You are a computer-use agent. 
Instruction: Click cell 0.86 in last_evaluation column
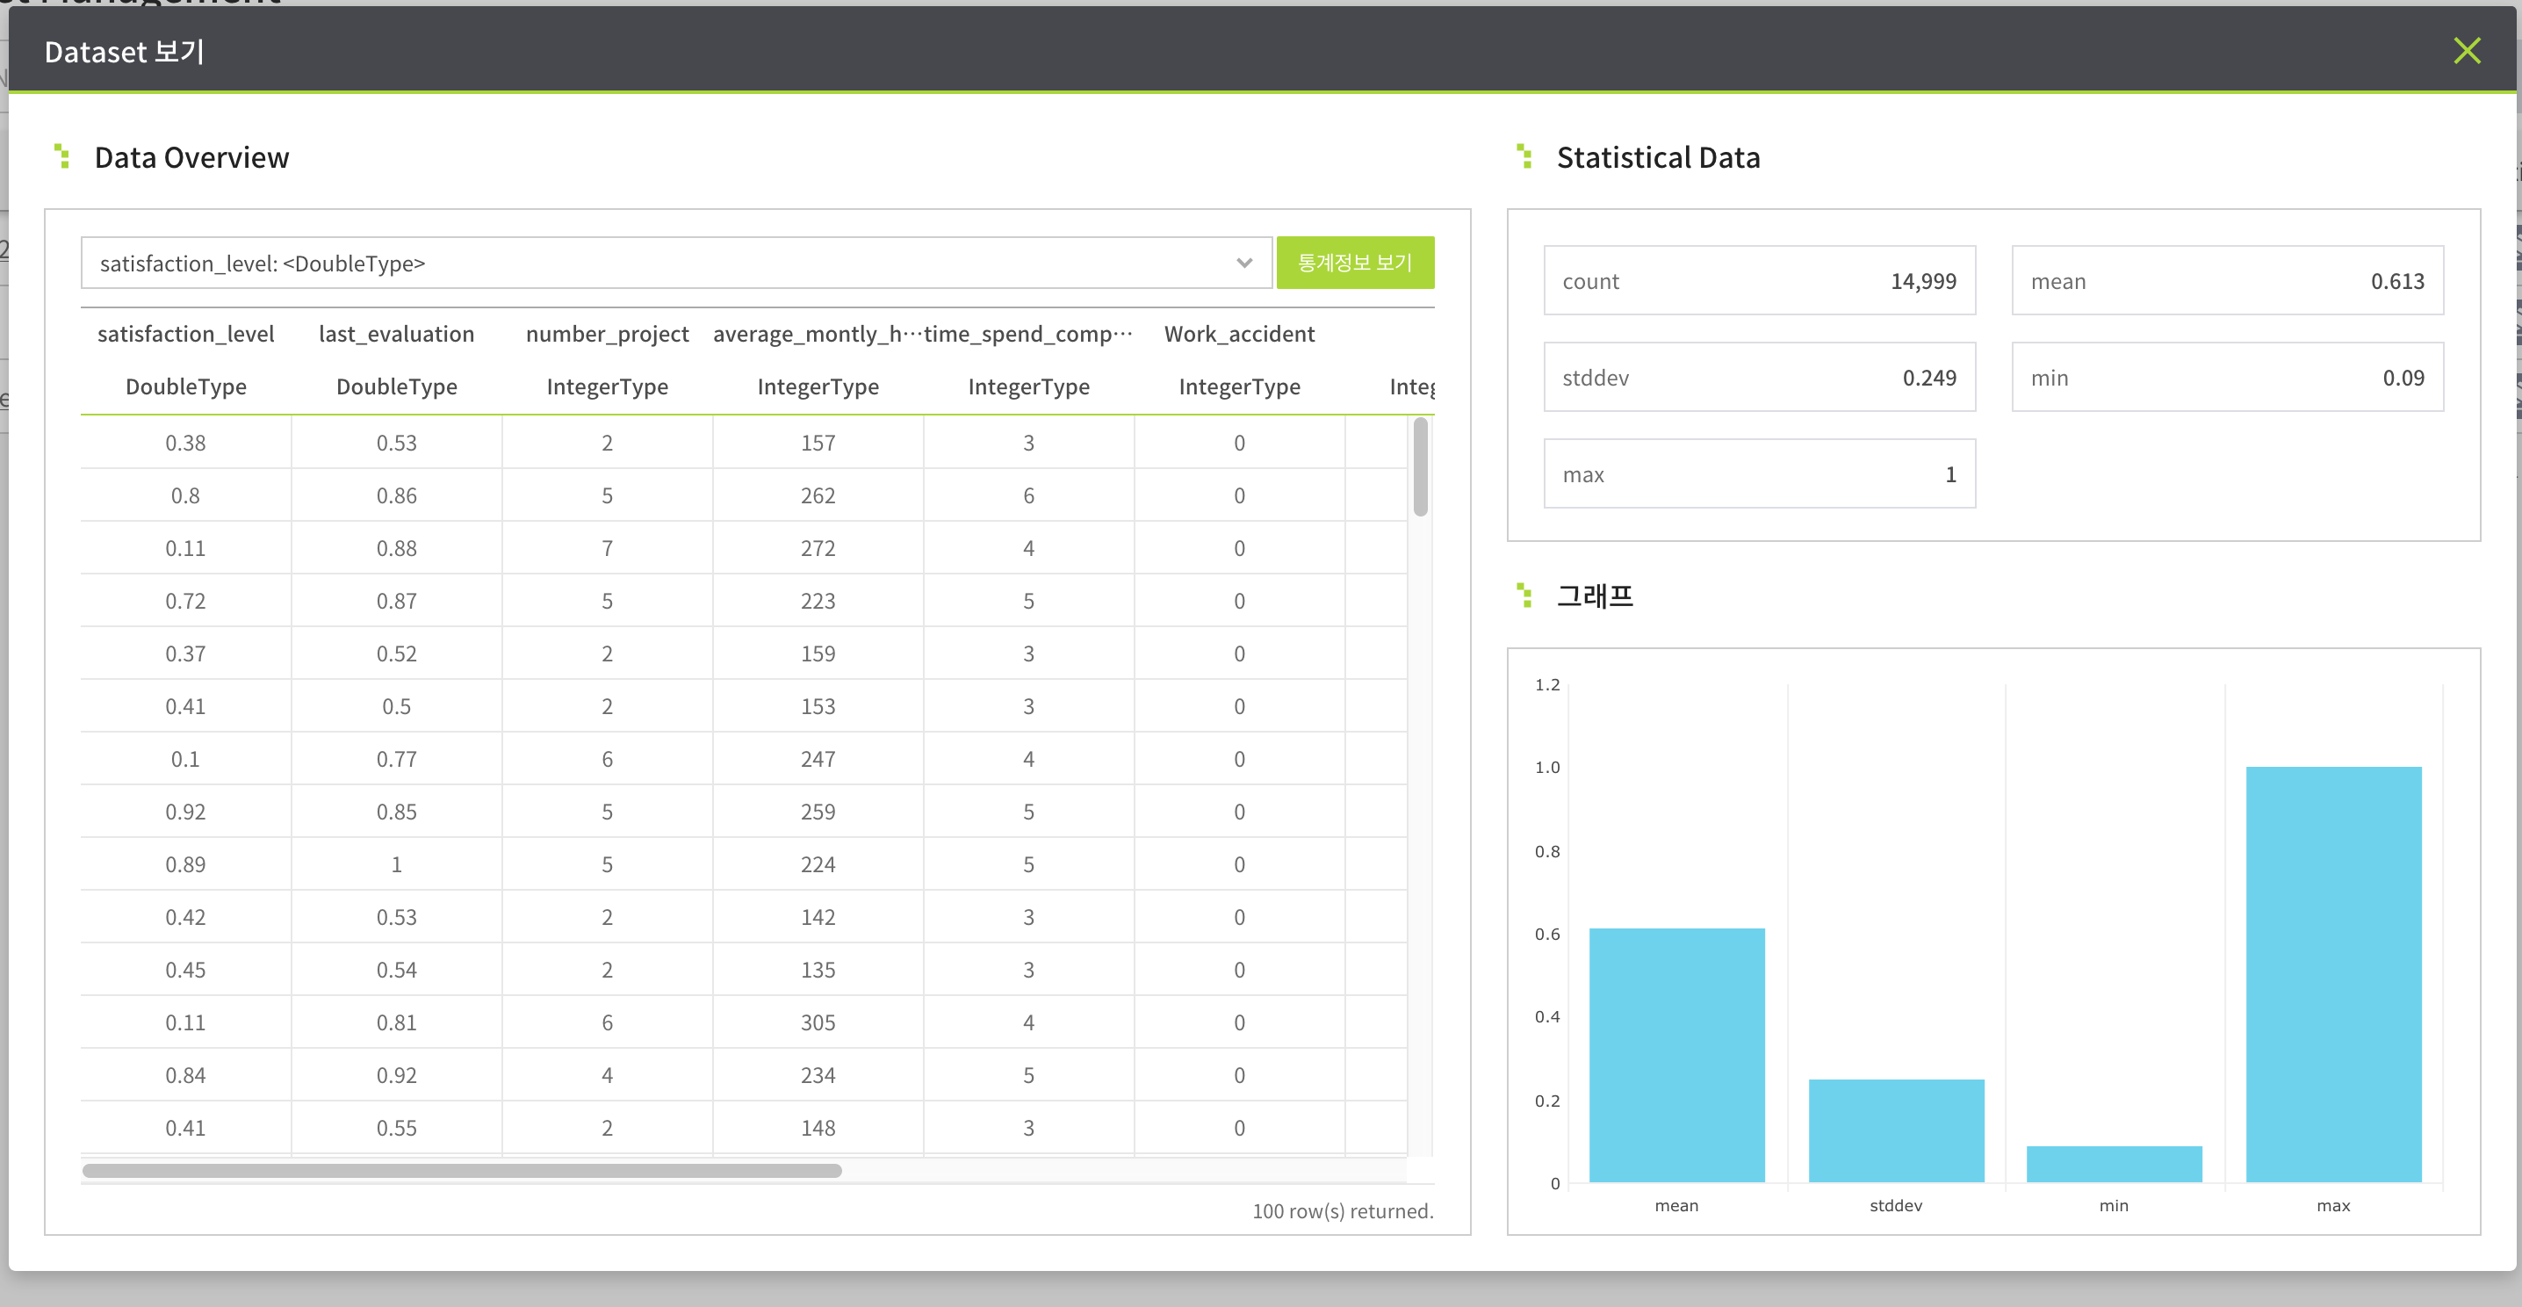[397, 495]
